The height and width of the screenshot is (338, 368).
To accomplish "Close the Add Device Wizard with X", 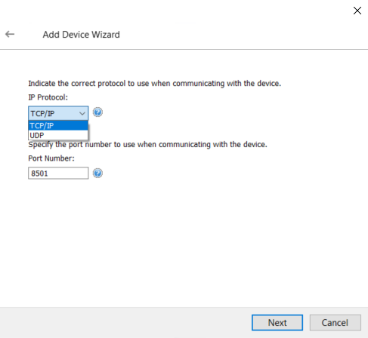I will coord(357,11).
